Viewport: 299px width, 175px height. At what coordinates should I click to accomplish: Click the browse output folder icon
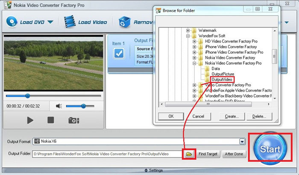click(189, 154)
